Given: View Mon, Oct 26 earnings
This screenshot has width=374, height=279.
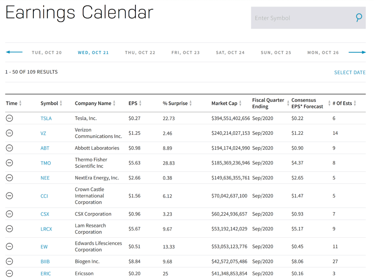Looking at the screenshot, I should click(x=323, y=53).
